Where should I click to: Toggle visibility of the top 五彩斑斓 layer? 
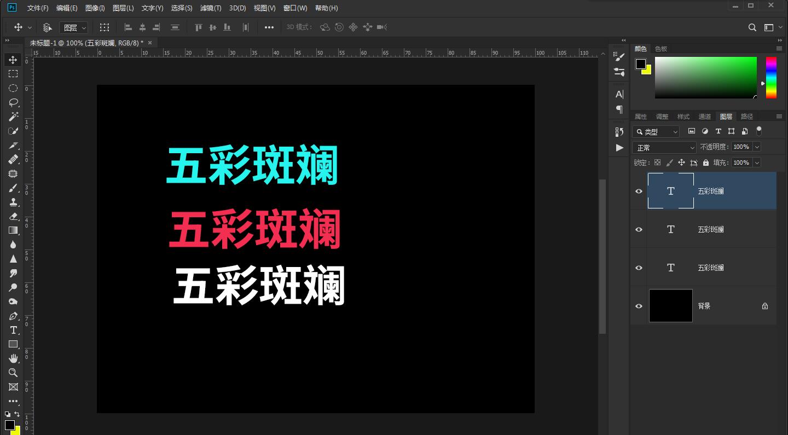click(x=638, y=191)
